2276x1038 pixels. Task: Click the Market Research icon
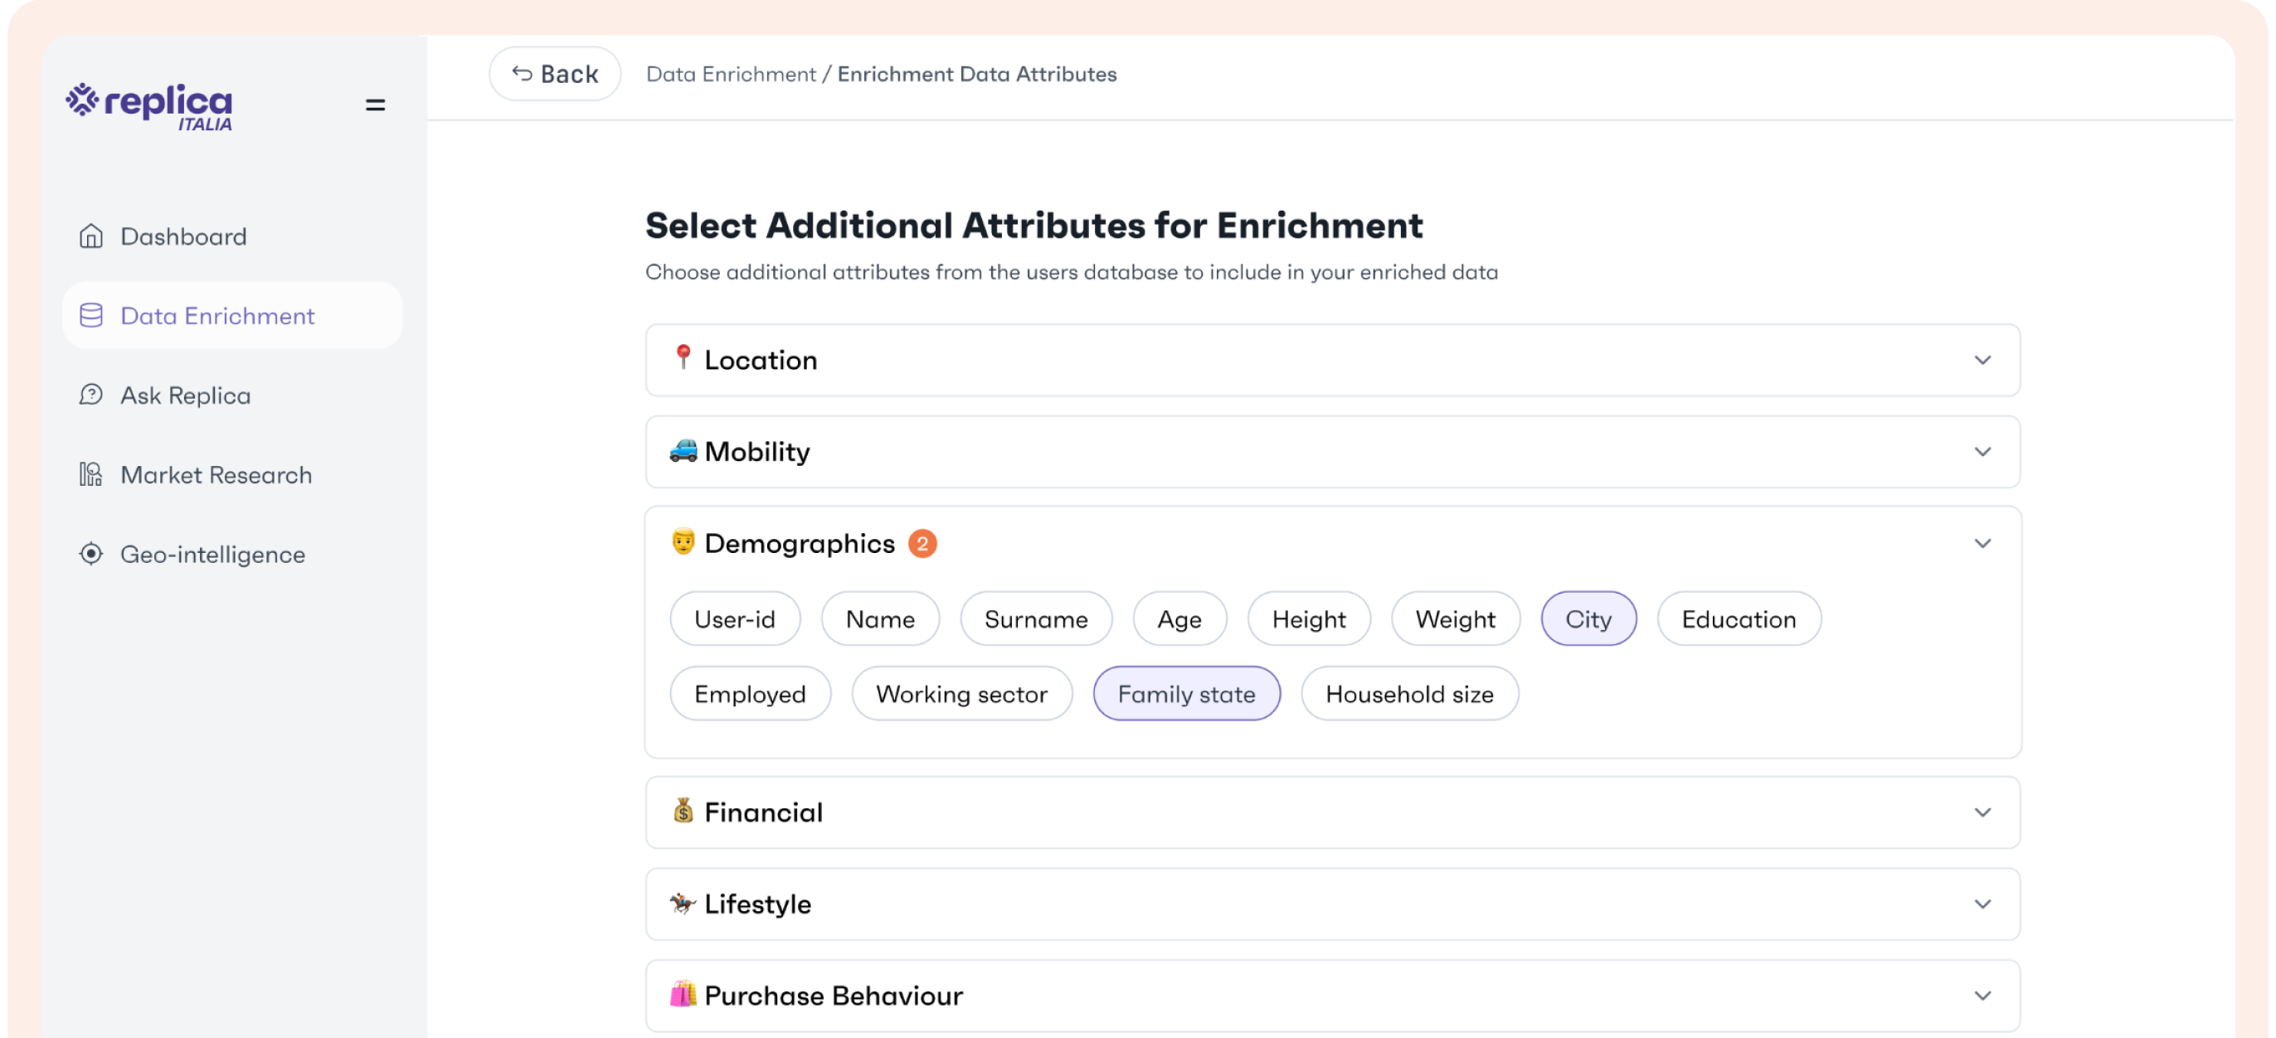(x=91, y=474)
